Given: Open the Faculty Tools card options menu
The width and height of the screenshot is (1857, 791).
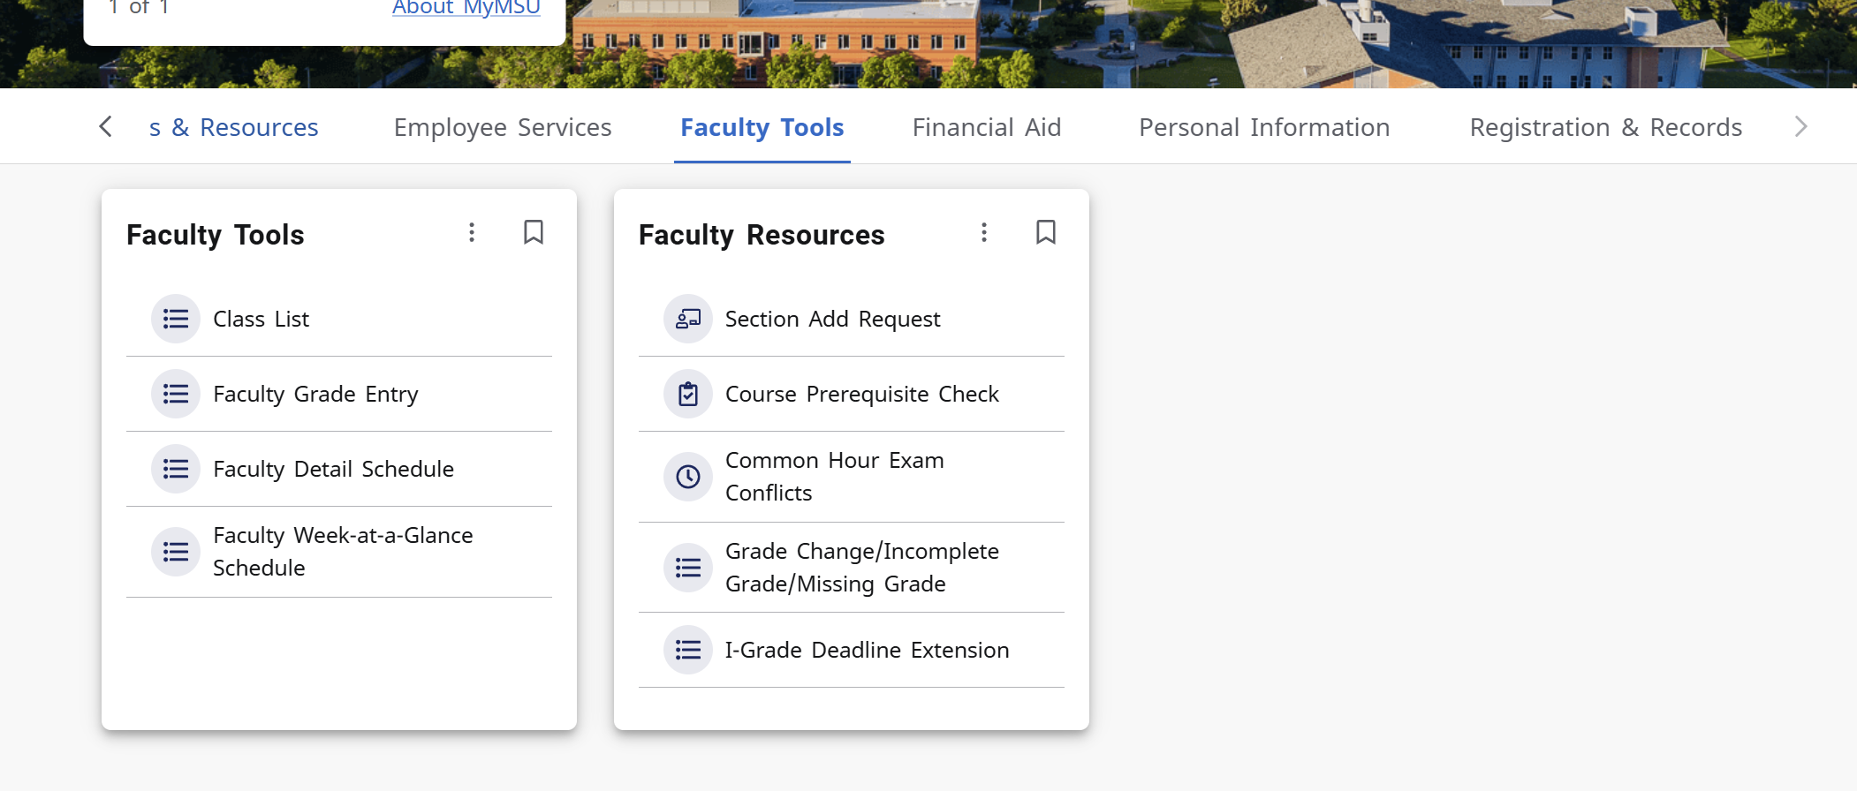Looking at the screenshot, I should [x=472, y=232].
